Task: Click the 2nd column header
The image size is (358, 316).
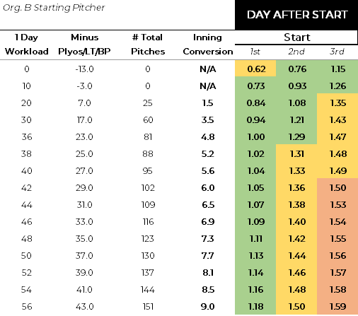Action: [x=296, y=52]
